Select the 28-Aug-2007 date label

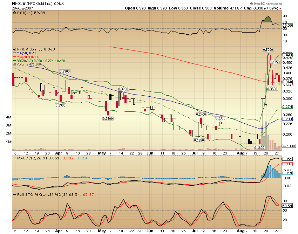click(x=22, y=8)
